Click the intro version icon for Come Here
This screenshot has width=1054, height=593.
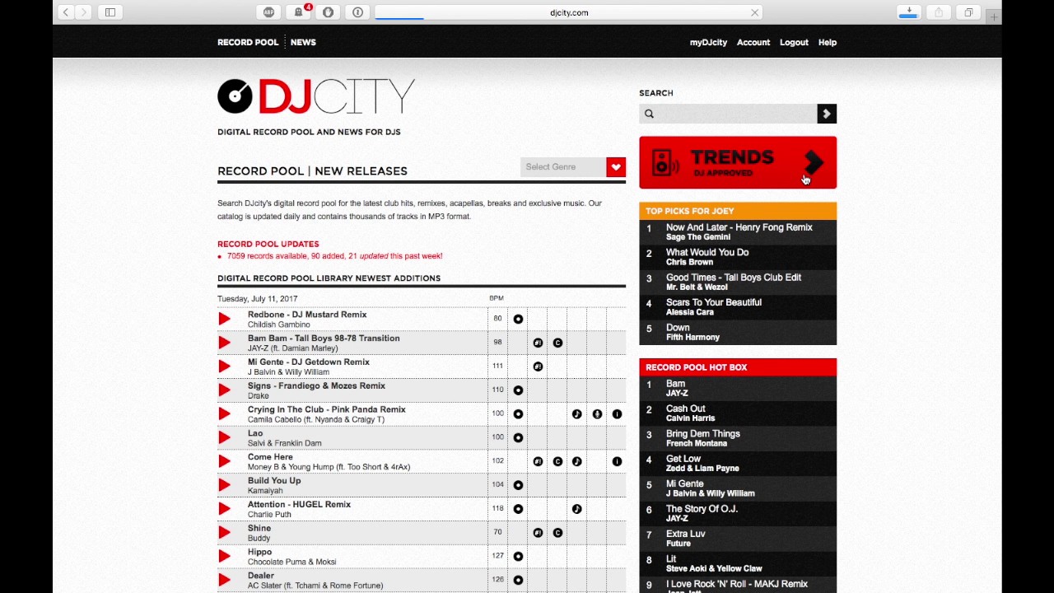(617, 461)
